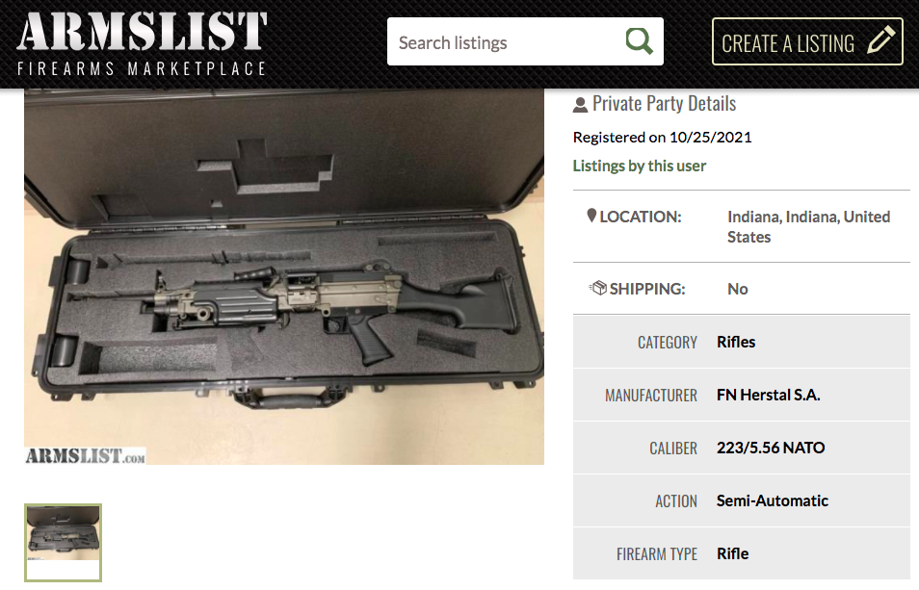919x590 pixels.
Task: Click the ARMSLIST Firearms Marketplace logo
Action: click(142, 43)
